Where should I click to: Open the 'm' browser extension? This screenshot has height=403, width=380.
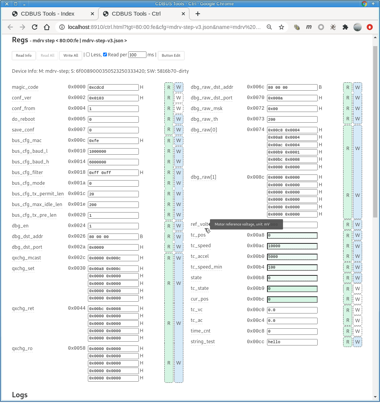pyautogui.click(x=308, y=27)
